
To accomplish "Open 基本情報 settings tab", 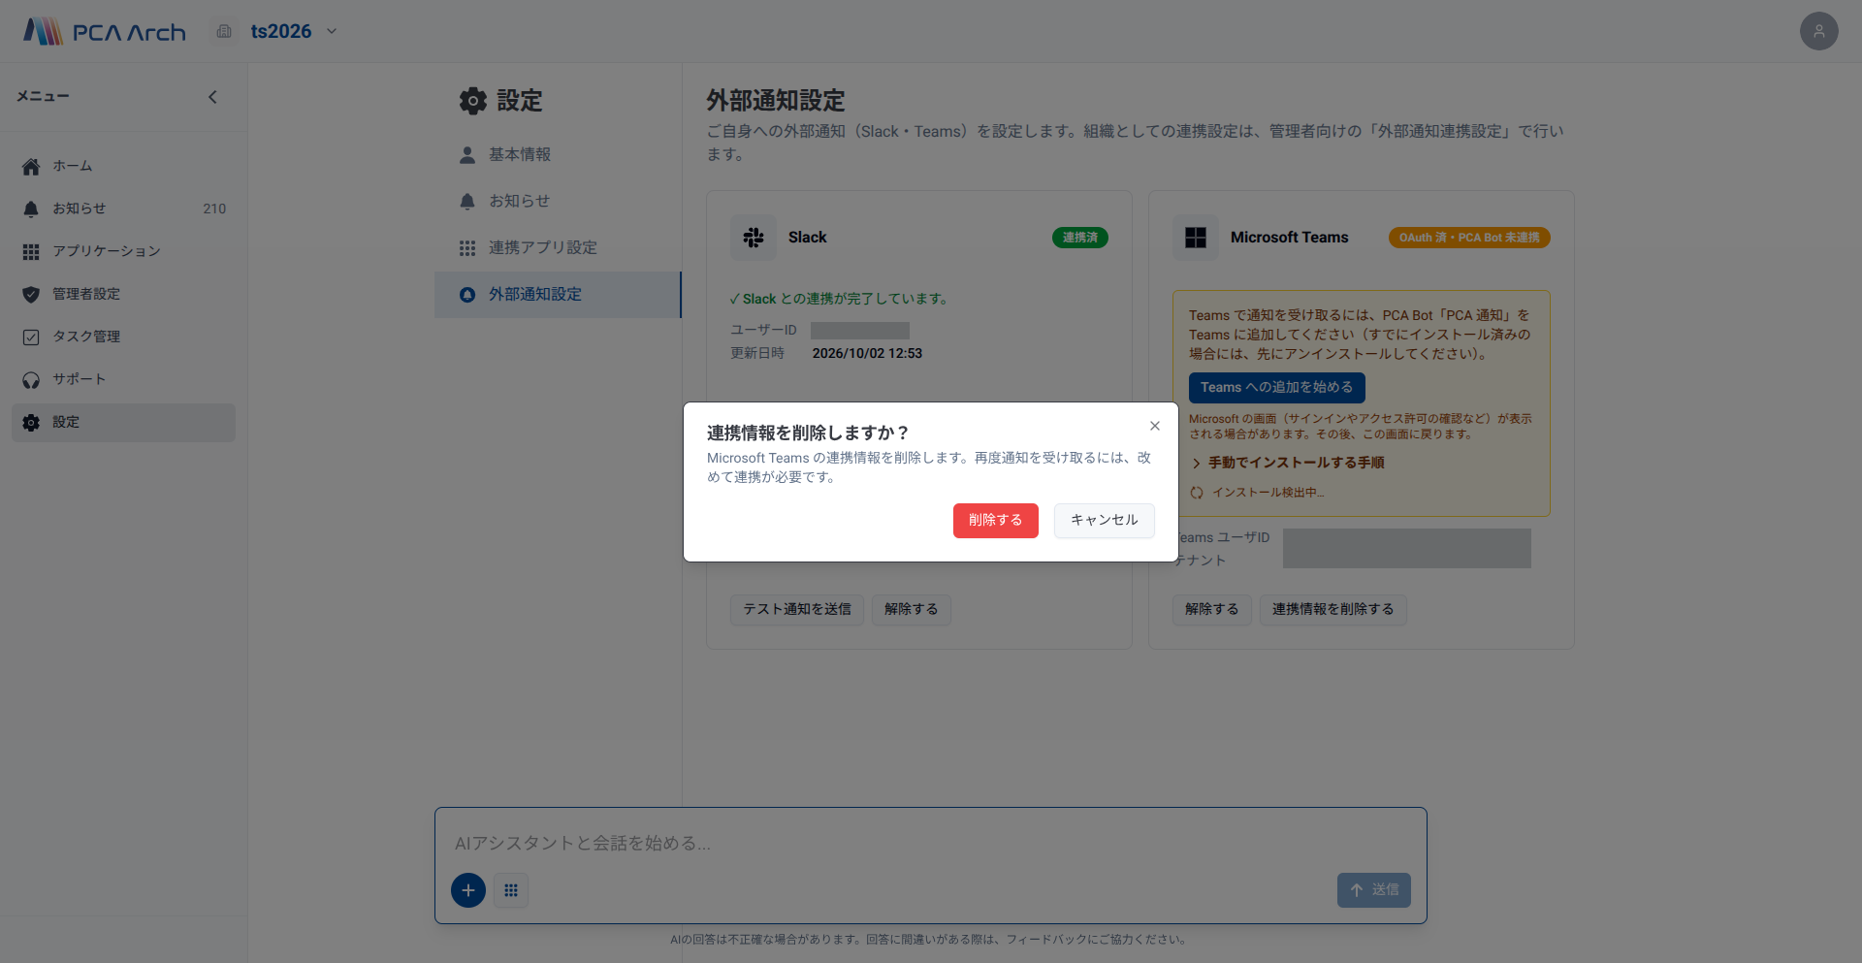I will [x=558, y=154].
